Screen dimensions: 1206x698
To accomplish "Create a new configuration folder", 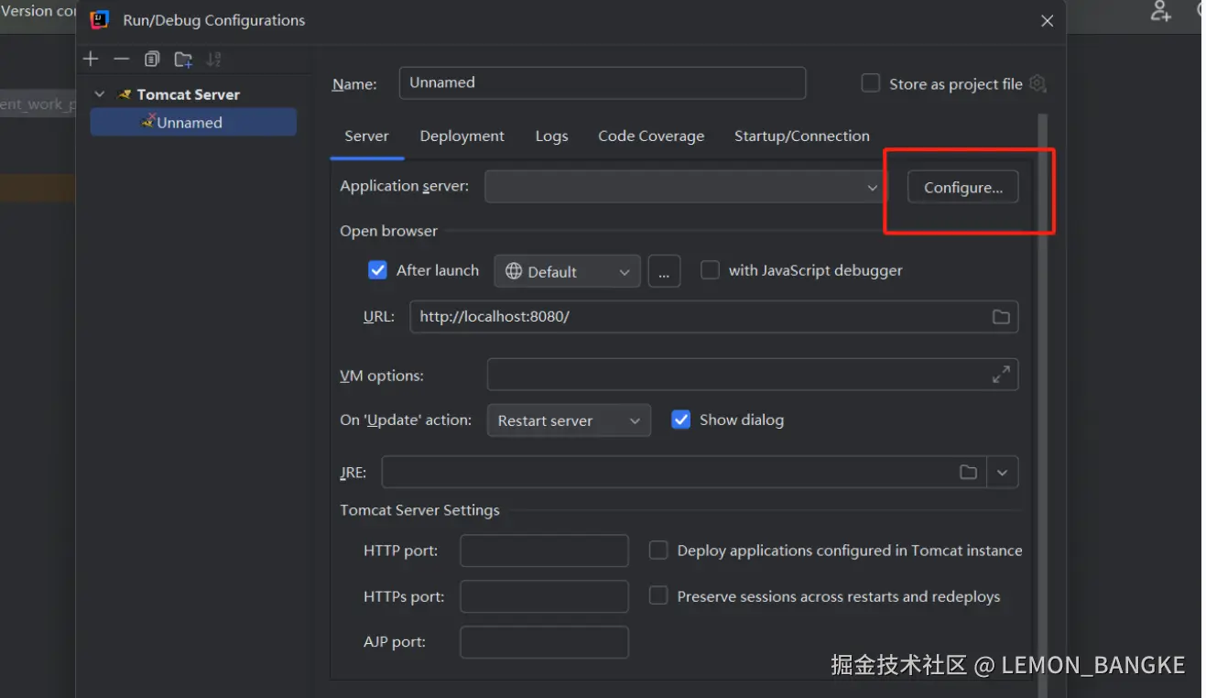I will coord(183,60).
